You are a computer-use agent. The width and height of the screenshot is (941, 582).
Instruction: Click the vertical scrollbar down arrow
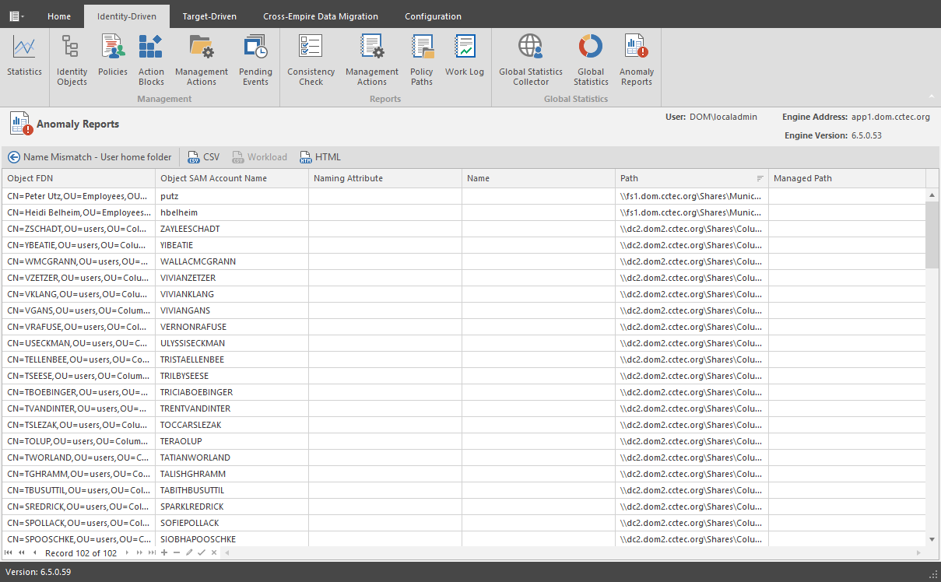pyautogui.click(x=932, y=538)
